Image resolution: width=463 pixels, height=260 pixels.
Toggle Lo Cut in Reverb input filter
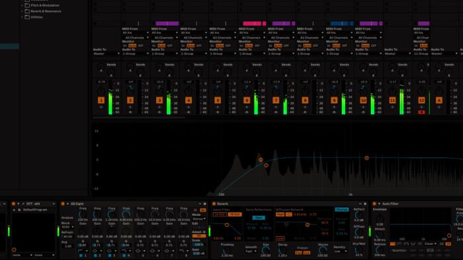(220, 214)
